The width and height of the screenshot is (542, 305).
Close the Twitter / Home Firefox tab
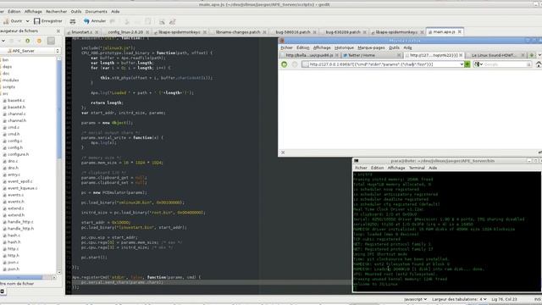tap(399, 55)
